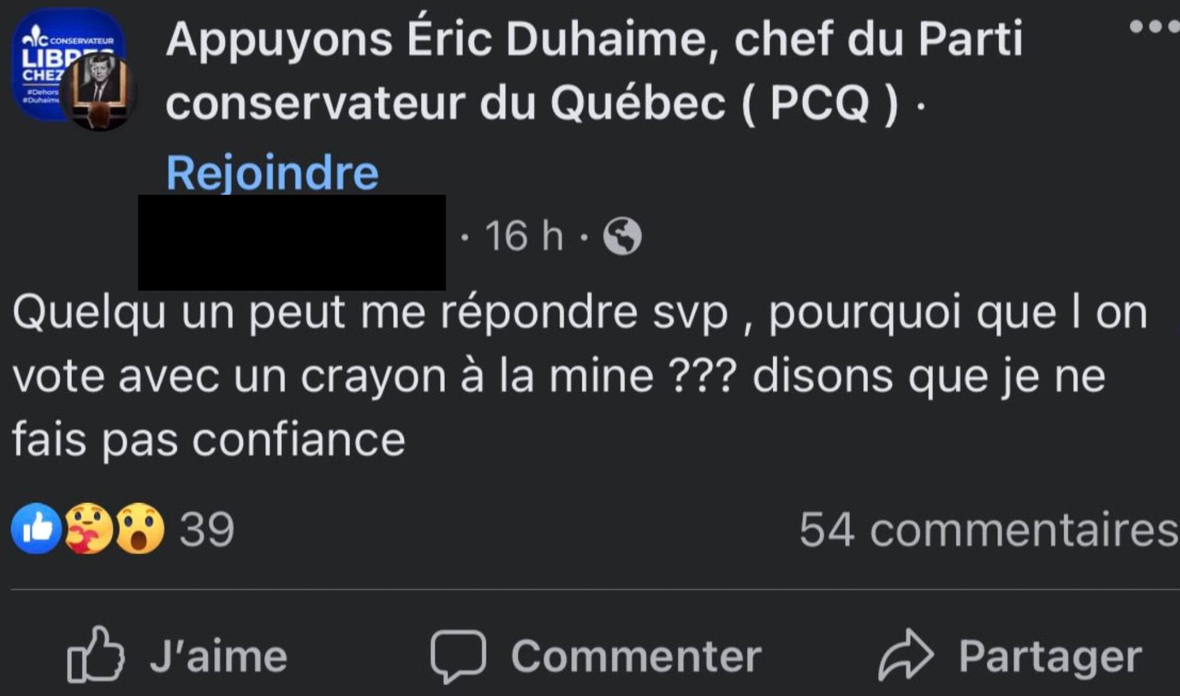Join the group via Rejoindre

[272, 171]
